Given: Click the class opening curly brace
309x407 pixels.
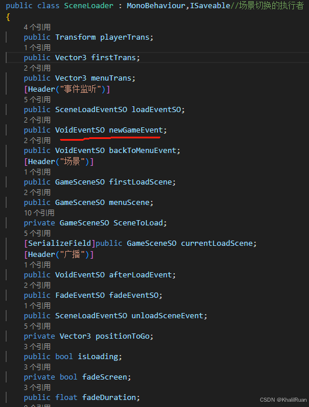Looking at the screenshot, I should pos(8,17).
